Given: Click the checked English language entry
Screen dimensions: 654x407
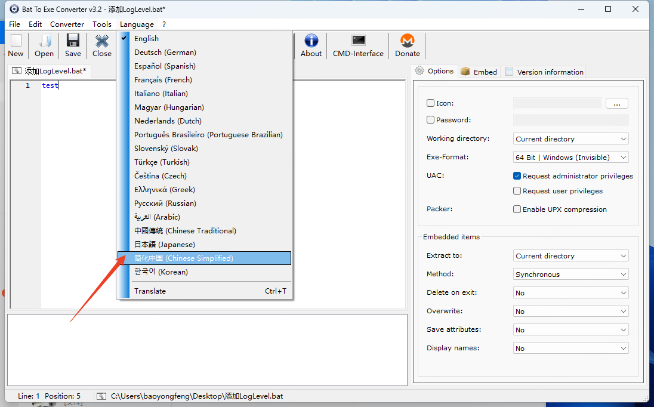Looking at the screenshot, I should 204,38.
